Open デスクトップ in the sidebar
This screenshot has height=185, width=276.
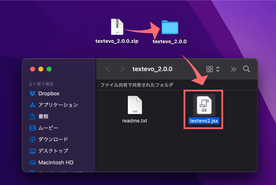(49, 151)
